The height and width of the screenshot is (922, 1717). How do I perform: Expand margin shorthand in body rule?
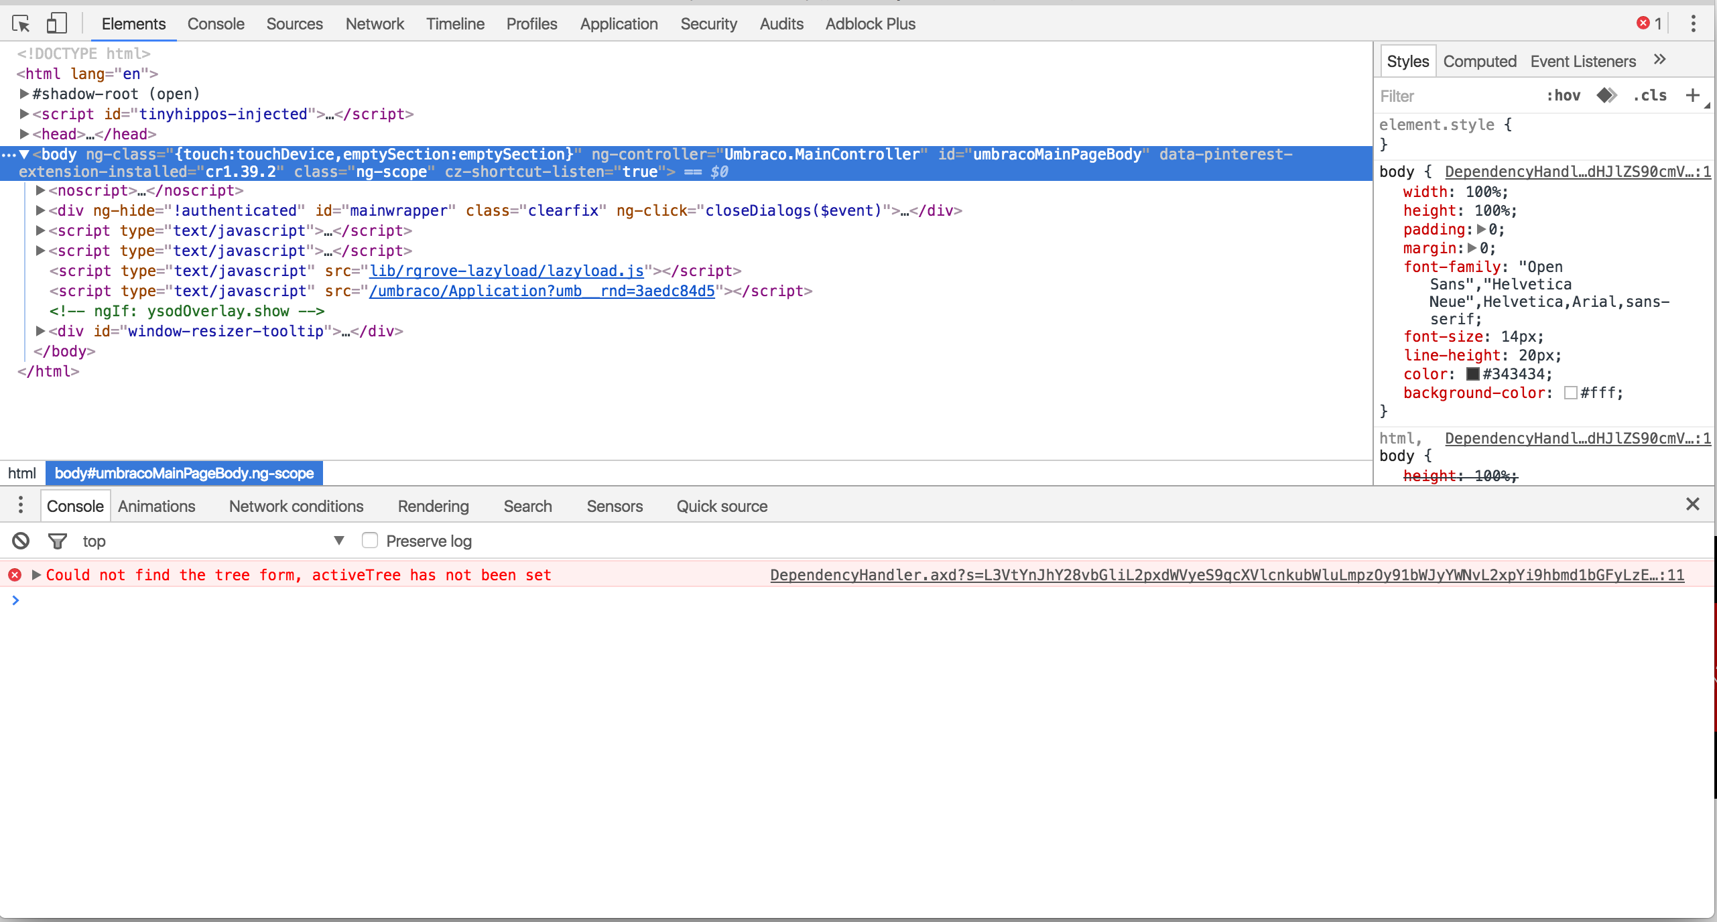tap(1472, 248)
